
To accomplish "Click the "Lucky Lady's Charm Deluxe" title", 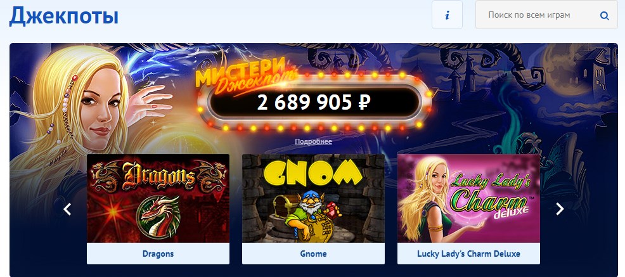I will tap(469, 254).
